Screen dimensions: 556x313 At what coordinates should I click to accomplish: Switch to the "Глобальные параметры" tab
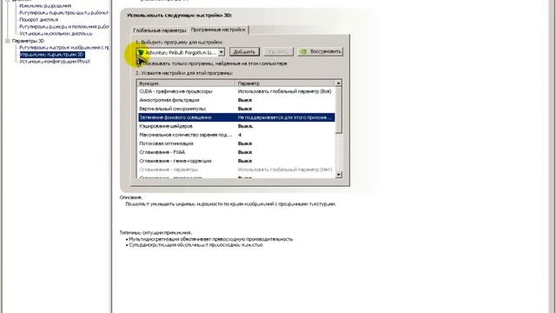160,30
